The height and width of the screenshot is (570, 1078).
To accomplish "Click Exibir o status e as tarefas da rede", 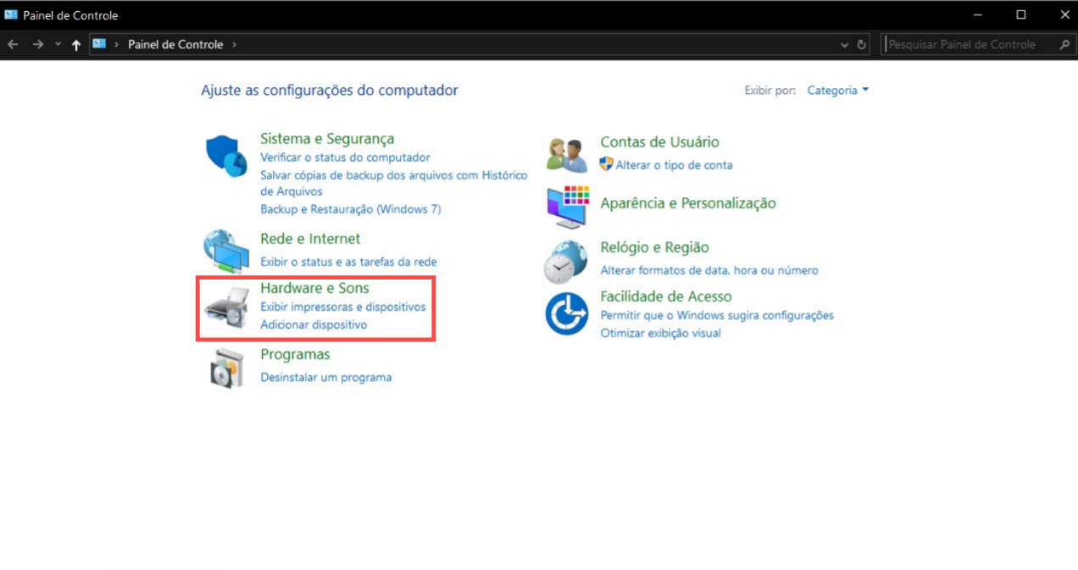I will click(x=348, y=262).
